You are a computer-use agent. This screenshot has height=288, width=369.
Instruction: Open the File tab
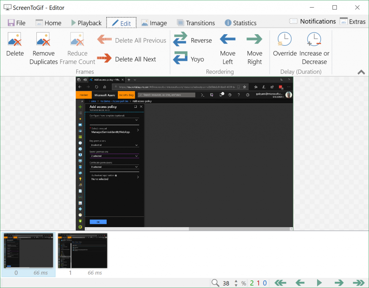coord(17,23)
